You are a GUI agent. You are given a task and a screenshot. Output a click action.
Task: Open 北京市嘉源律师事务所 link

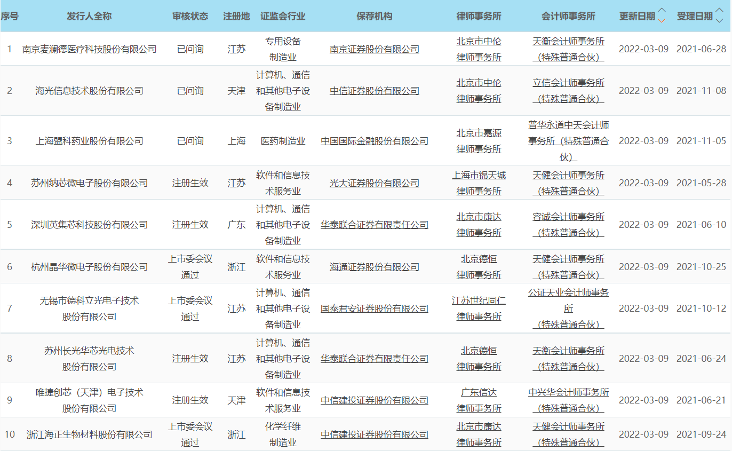[x=479, y=141]
